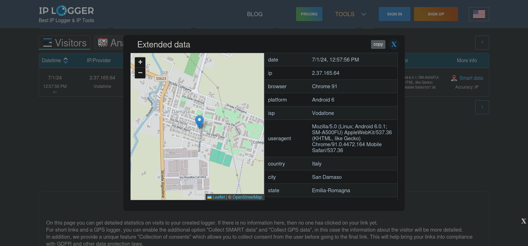Open the Smart data link
The width and height of the screenshot is (528, 246).
coord(471,78)
